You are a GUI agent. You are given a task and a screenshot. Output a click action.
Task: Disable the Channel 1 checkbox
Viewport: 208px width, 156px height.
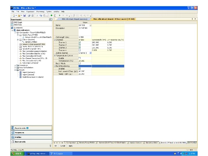80,42
